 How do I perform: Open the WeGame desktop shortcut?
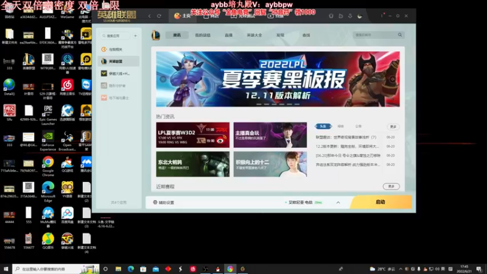[x=67, y=11]
